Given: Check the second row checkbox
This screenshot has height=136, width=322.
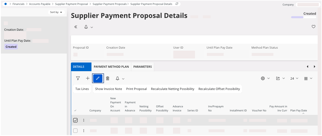Looking at the screenshot, I should pyautogui.click(x=75, y=131).
